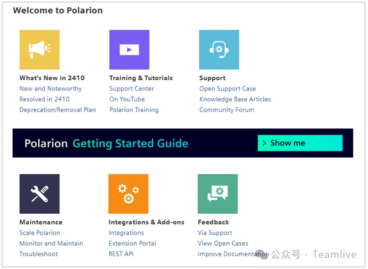
Task: Go to Support Center link
Action: (132, 89)
